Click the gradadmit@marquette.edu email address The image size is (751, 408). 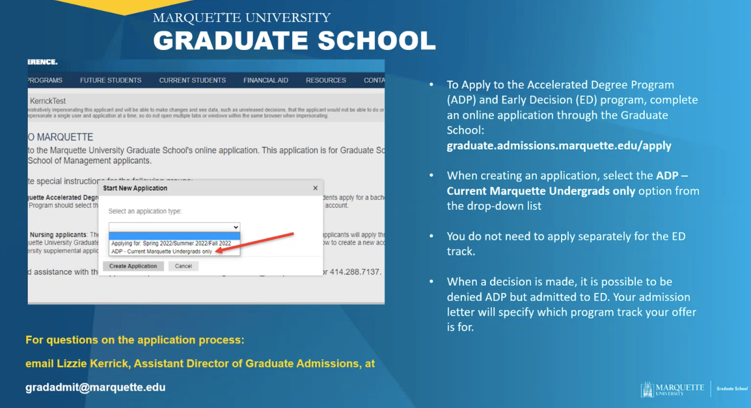click(x=95, y=387)
